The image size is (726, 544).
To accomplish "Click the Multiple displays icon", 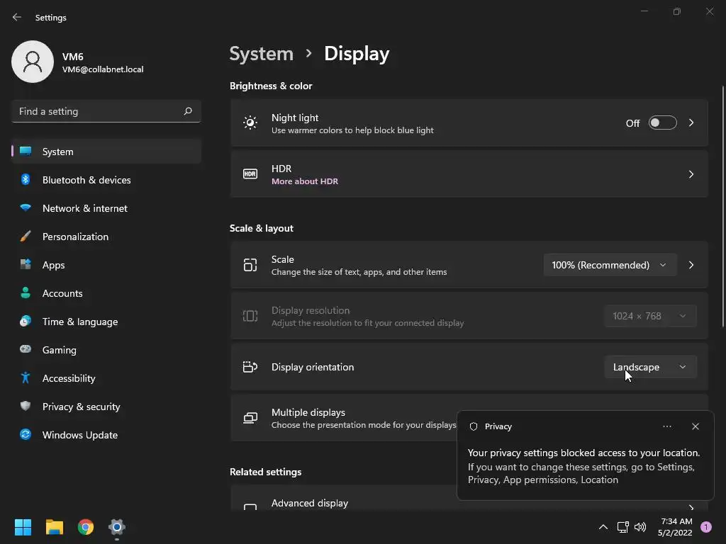I will [250, 418].
